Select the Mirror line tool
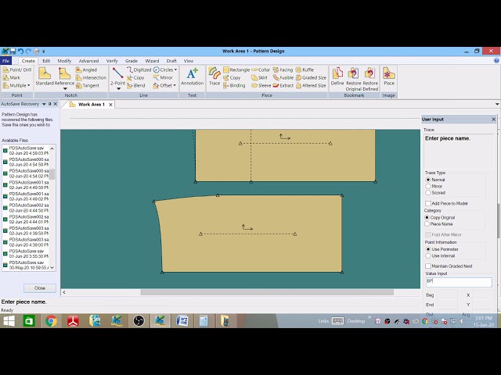 coord(163,77)
